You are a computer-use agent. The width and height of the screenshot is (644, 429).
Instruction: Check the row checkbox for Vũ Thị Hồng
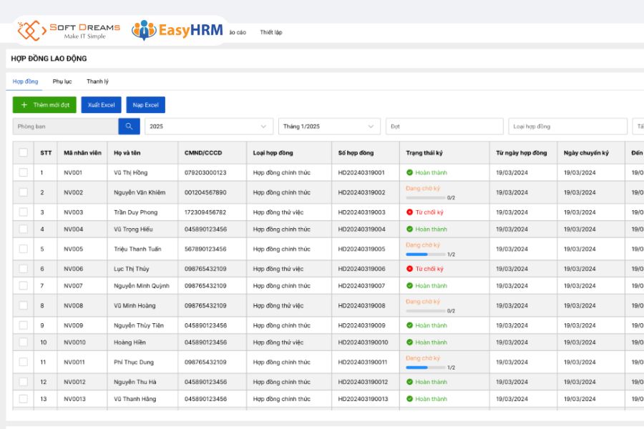coord(24,173)
